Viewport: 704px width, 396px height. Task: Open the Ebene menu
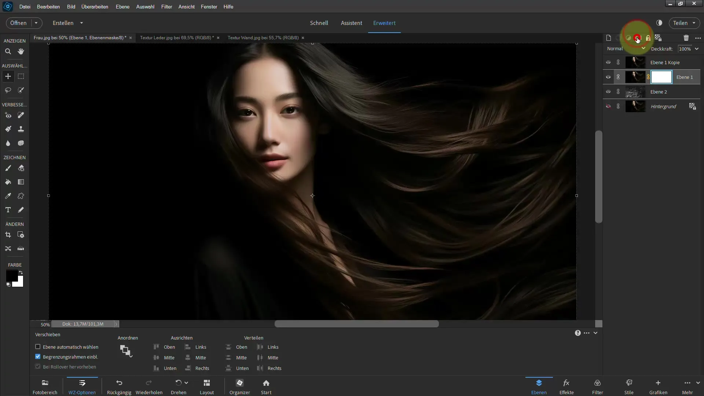122,7
